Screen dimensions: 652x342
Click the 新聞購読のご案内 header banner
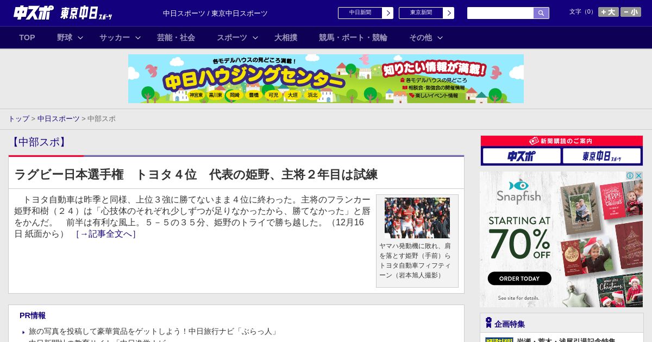(562, 141)
